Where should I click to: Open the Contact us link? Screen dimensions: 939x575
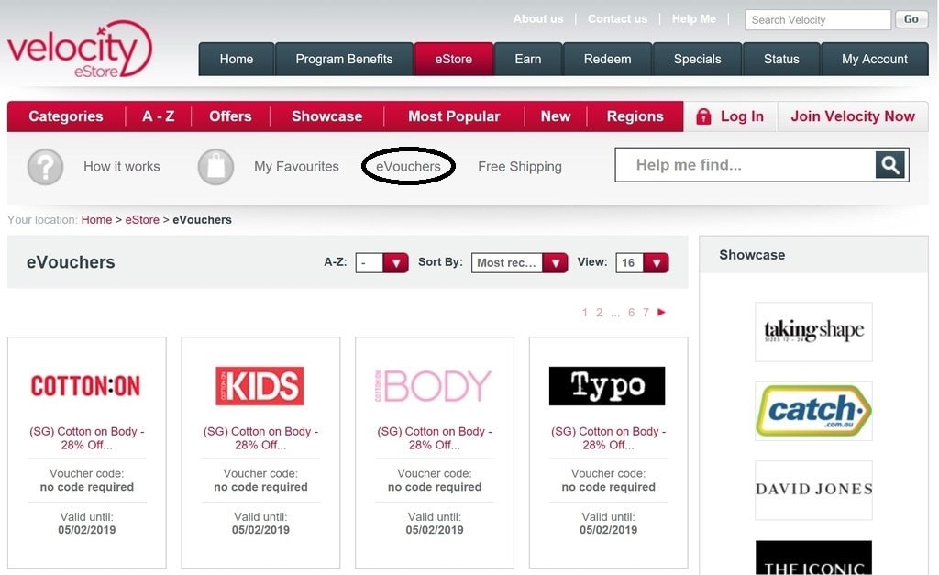617,18
